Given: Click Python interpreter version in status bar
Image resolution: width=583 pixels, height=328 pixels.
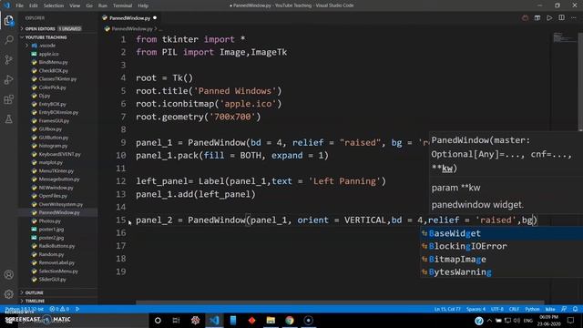Looking at the screenshot, I should [25, 309].
